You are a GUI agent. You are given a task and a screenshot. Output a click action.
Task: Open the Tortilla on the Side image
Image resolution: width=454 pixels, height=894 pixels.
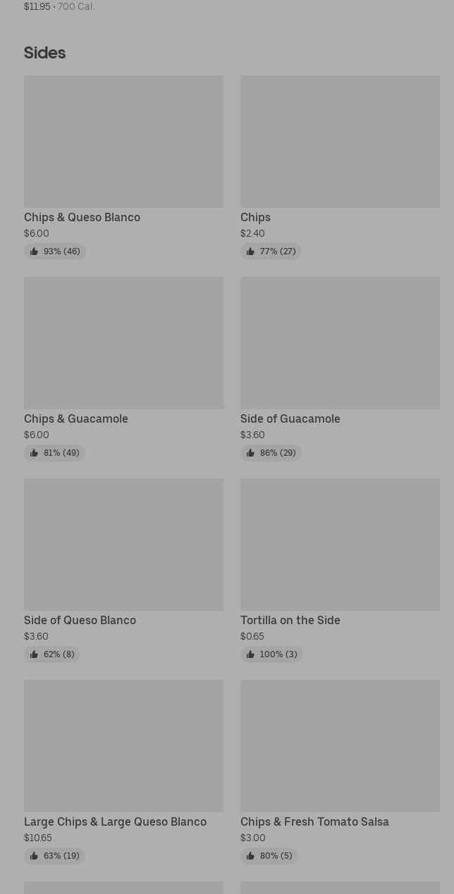click(340, 545)
